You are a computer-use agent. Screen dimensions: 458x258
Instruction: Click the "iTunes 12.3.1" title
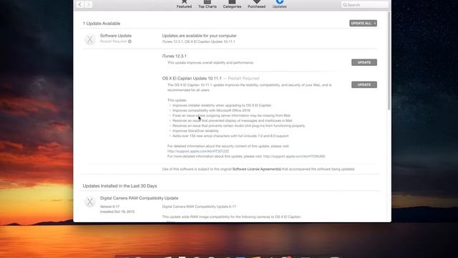(174, 56)
